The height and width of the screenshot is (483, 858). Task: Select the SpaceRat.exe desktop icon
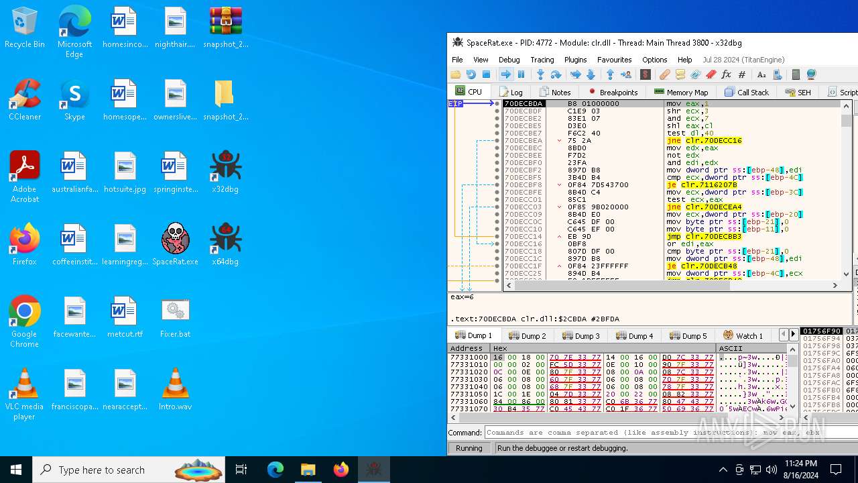(x=175, y=245)
